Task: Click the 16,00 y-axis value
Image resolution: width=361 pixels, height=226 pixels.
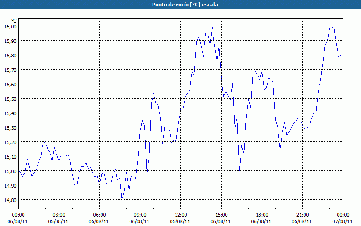Action: [10, 27]
